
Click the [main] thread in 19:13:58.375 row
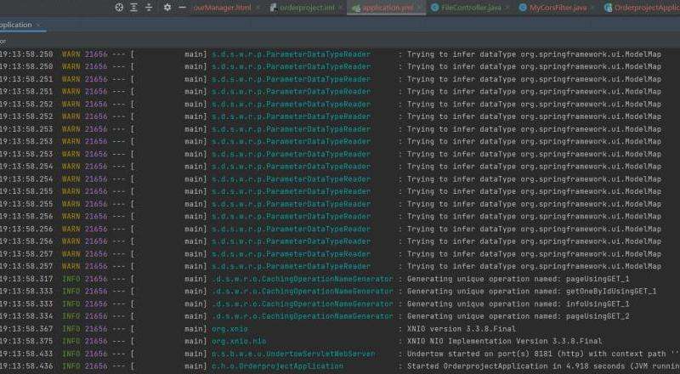(195, 342)
